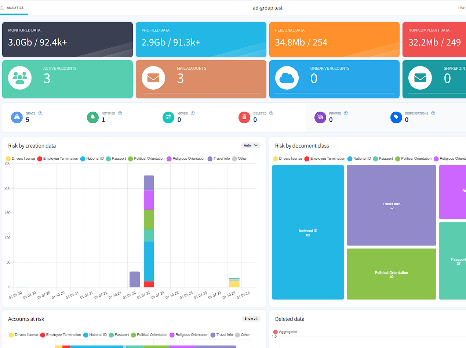Toggle Political Orientation in document class legend
Screen dimensions: 466x348
coord(414,159)
